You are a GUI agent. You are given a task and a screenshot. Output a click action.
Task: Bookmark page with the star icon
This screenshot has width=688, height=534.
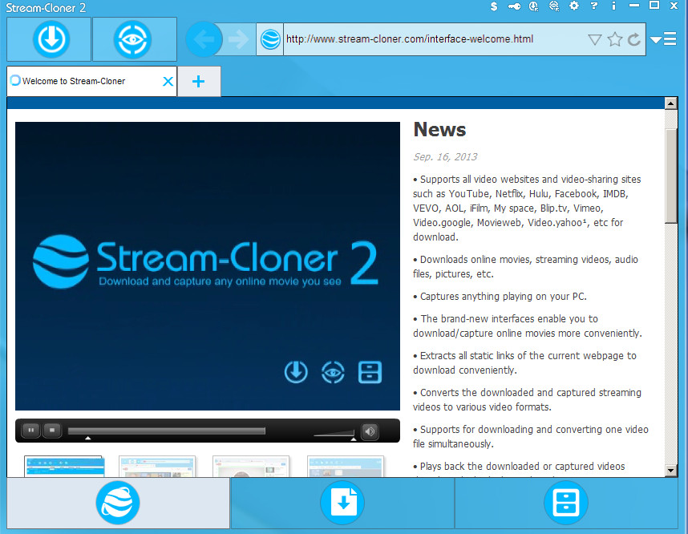click(615, 39)
